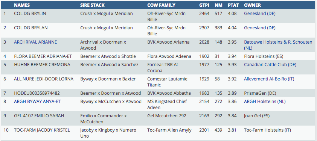Open Batouwe Holsteins & R. Schouten link

[278, 45]
